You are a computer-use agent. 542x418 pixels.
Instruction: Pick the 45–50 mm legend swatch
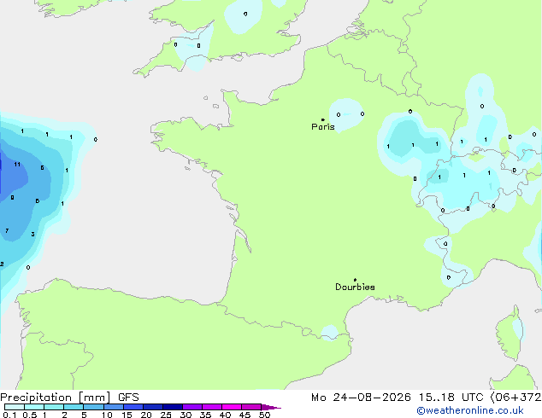(x=251, y=407)
